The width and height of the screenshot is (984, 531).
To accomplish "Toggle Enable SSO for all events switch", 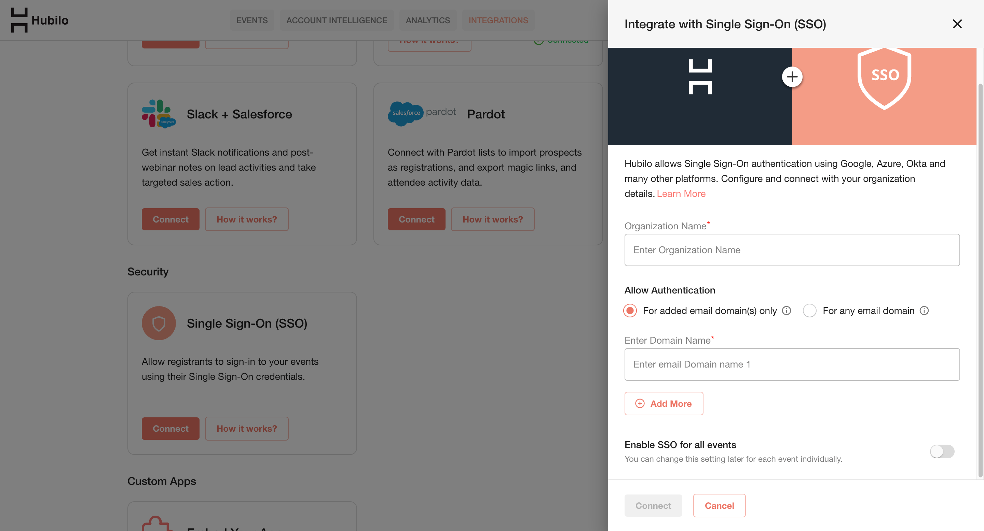I will click(x=942, y=451).
